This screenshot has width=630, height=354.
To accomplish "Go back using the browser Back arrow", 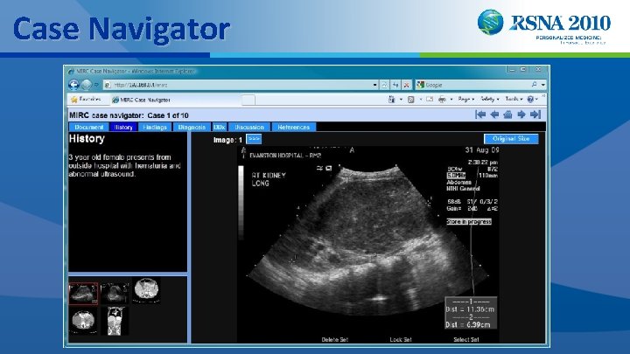I will (73, 85).
